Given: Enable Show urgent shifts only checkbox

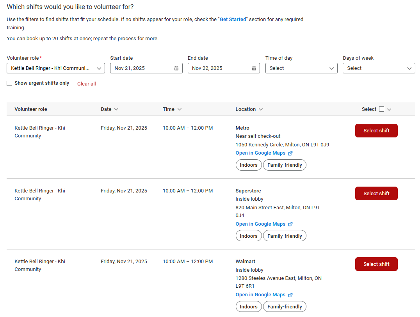Looking at the screenshot, I should [9, 83].
